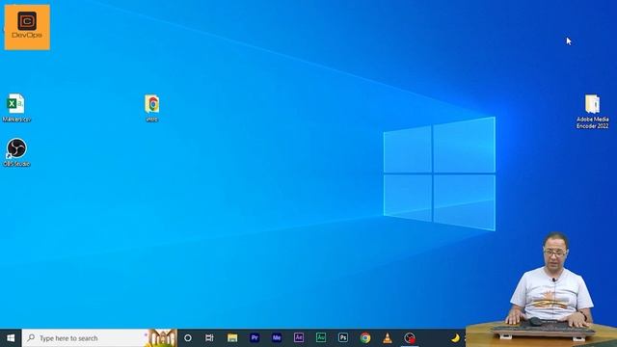Launch Photoshop from the taskbar
The width and height of the screenshot is (617, 347).
(343, 337)
